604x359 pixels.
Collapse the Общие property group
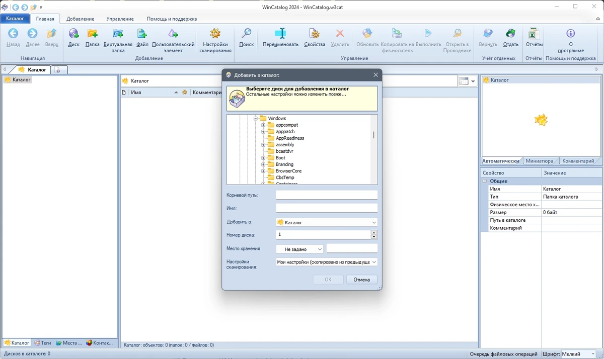pyautogui.click(x=485, y=181)
